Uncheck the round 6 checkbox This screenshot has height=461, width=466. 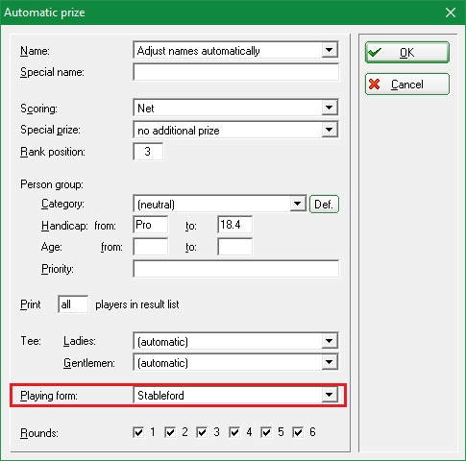pyautogui.click(x=298, y=432)
